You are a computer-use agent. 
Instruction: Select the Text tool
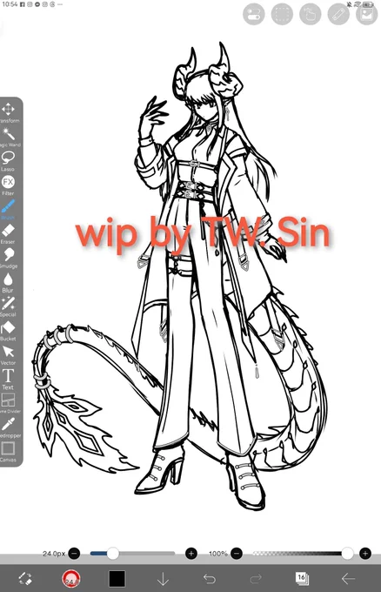8,380
